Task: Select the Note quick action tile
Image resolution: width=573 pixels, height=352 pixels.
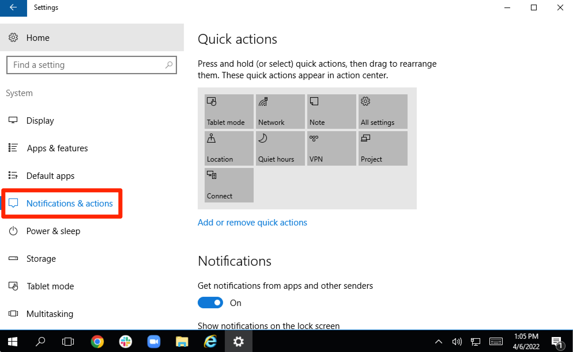Action: [331, 111]
